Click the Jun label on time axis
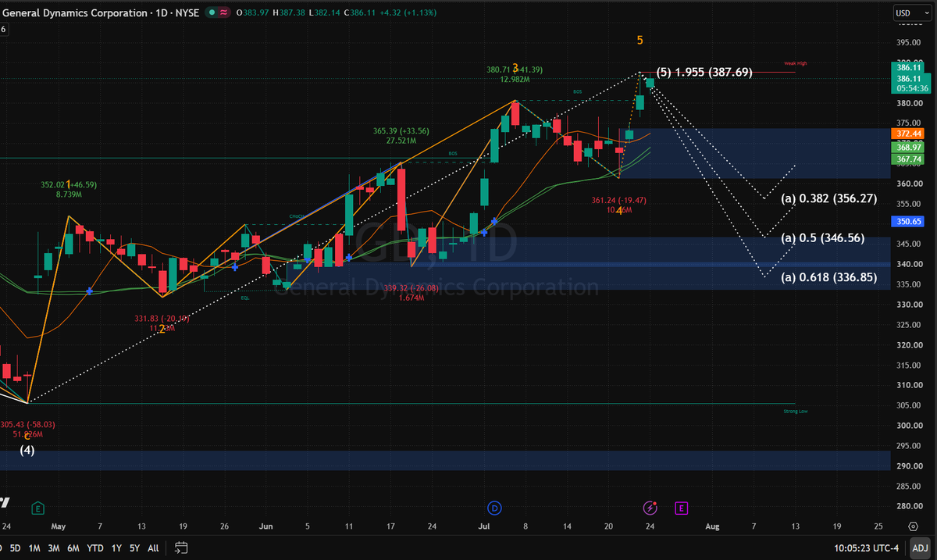This screenshot has height=560, width=937. tap(265, 526)
